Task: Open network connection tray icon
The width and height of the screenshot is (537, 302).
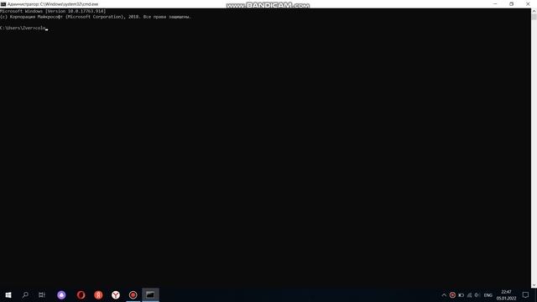Action: point(469,294)
